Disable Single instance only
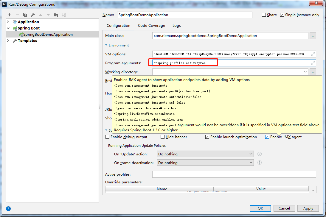Screen dimensions: 326x217 [x=282, y=15]
